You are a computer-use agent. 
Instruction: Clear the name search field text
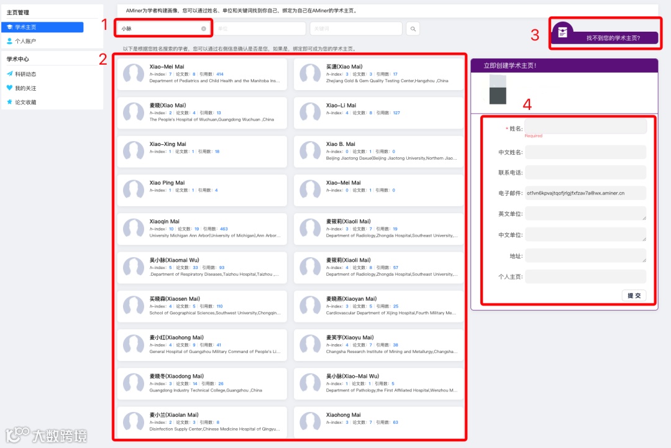point(204,29)
